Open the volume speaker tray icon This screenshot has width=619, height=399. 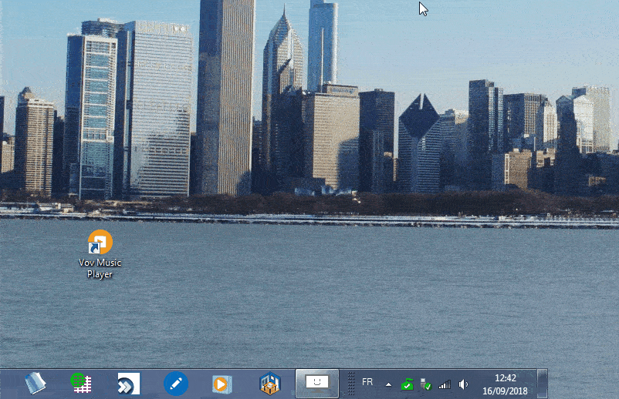tap(463, 384)
